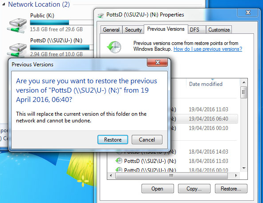Click the Public (K:) network drive icon
The height and width of the screenshot is (203, 263).
[17, 25]
